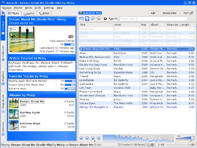Collapse the Favorite Tracks by Moby section

point(42,76)
